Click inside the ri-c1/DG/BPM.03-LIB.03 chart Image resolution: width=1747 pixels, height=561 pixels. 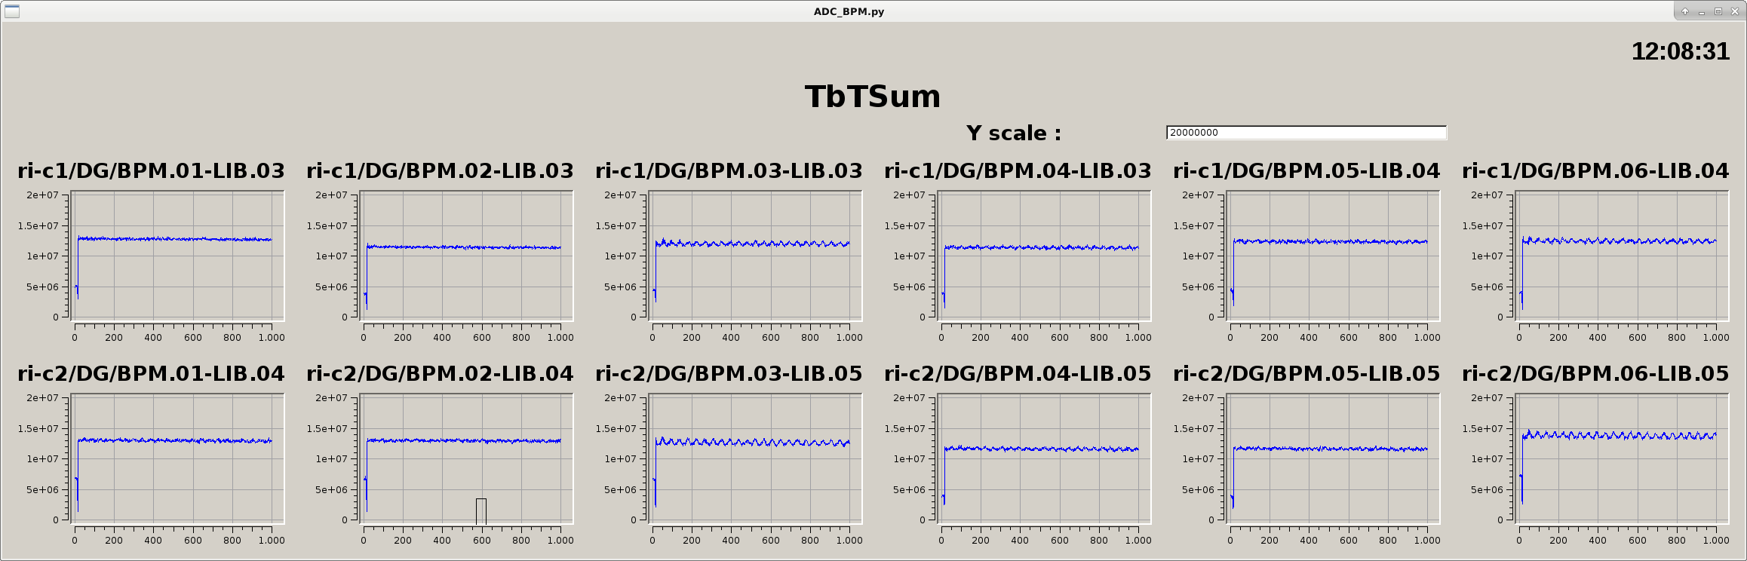[755, 256]
